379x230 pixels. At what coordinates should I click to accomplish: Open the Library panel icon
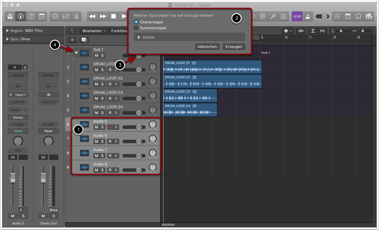click(x=10, y=16)
